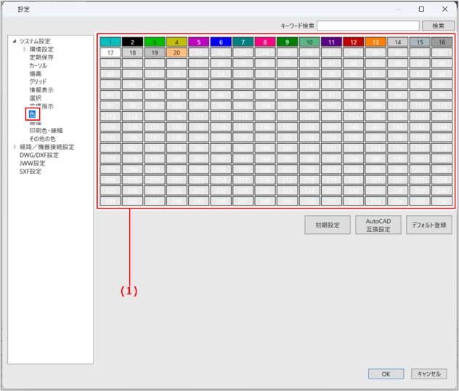Pick the peach color swatch 20
This screenshot has height=391, width=459.
(x=176, y=53)
